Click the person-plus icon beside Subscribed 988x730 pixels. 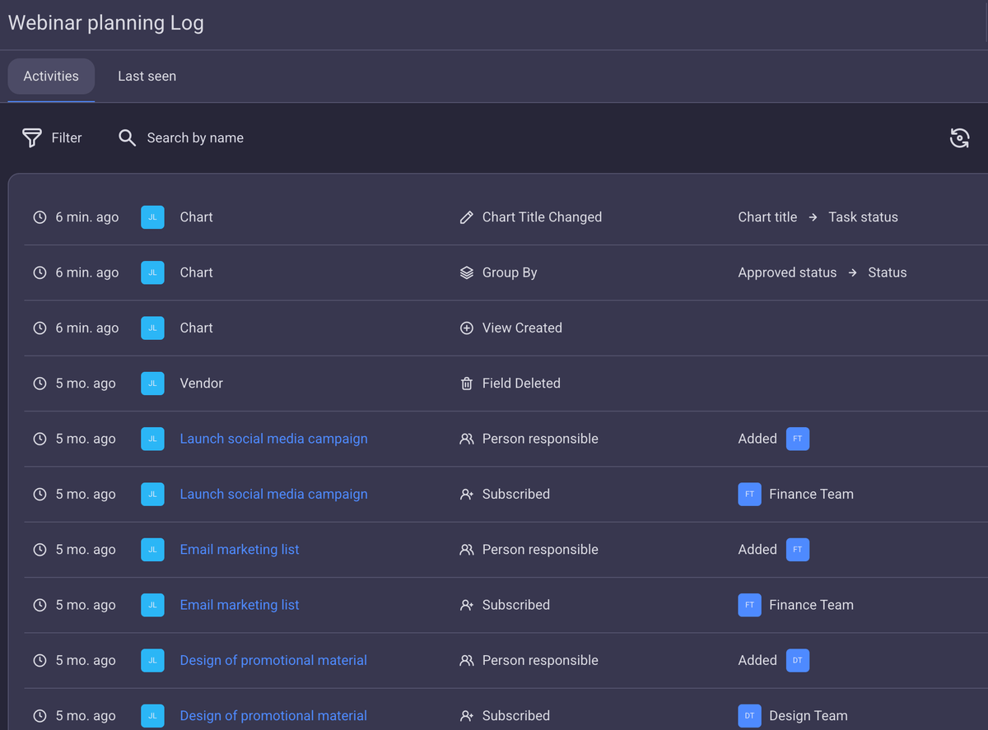pyautogui.click(x=467, y=494)
